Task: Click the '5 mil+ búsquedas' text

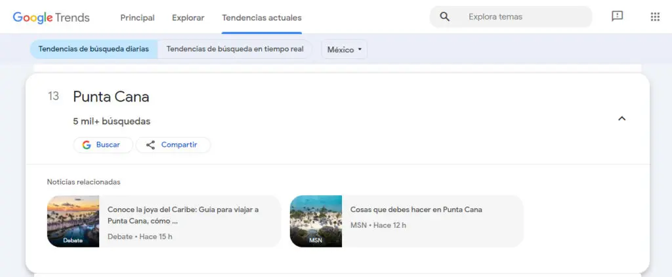Action: [112, 121]
